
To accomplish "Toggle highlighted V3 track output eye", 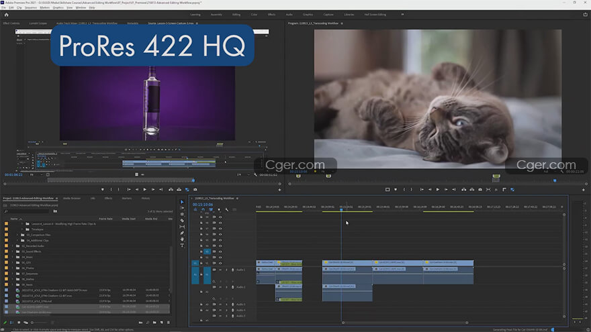I will click(x=220, y=252).
